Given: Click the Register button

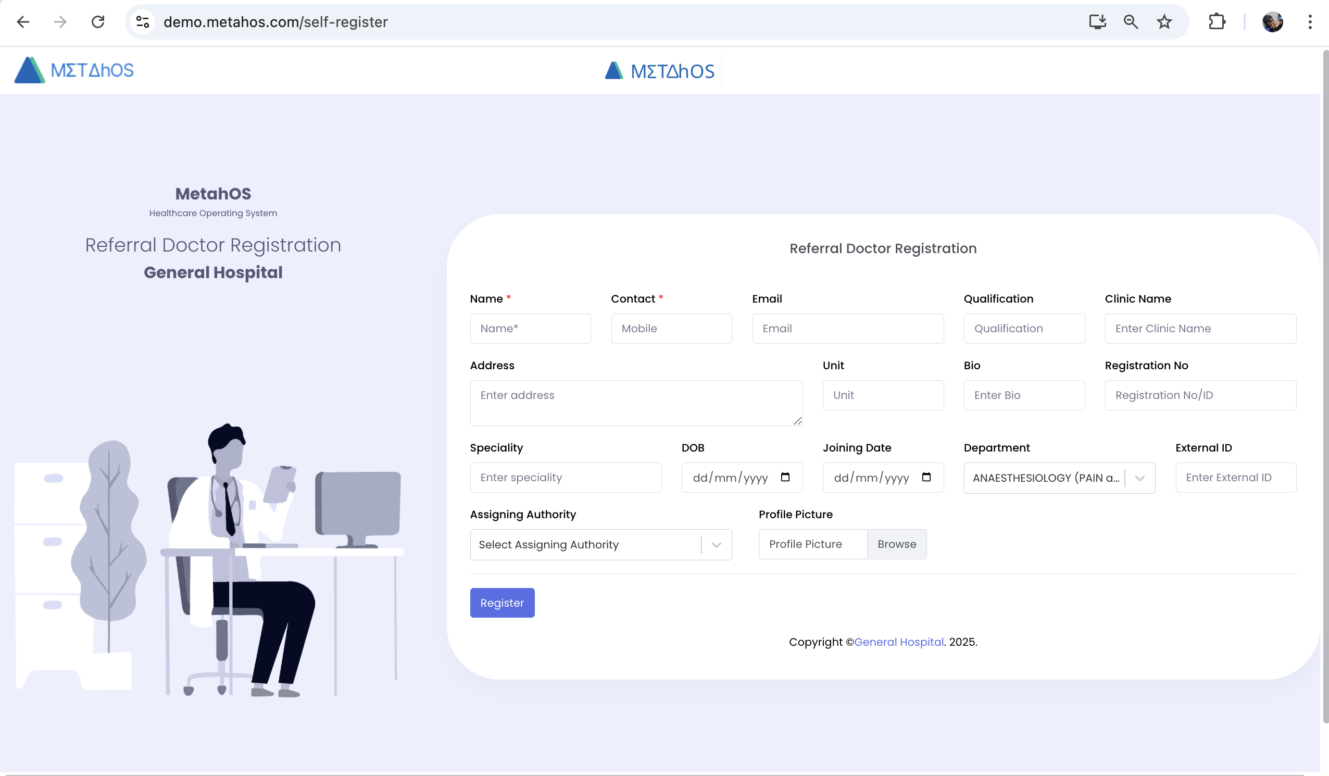Looking at the screenshot, I should [502, 603].
